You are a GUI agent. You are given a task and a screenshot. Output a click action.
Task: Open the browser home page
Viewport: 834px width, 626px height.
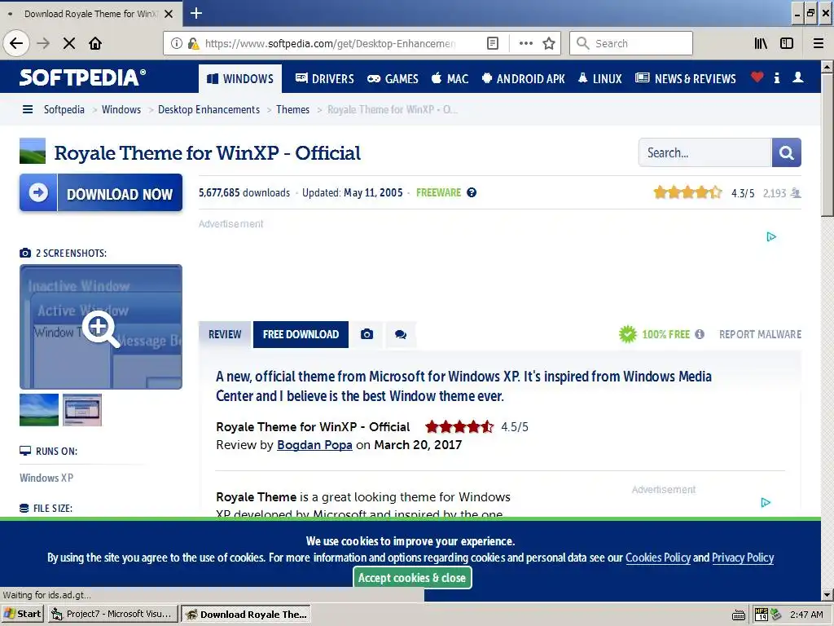[95, 43]
